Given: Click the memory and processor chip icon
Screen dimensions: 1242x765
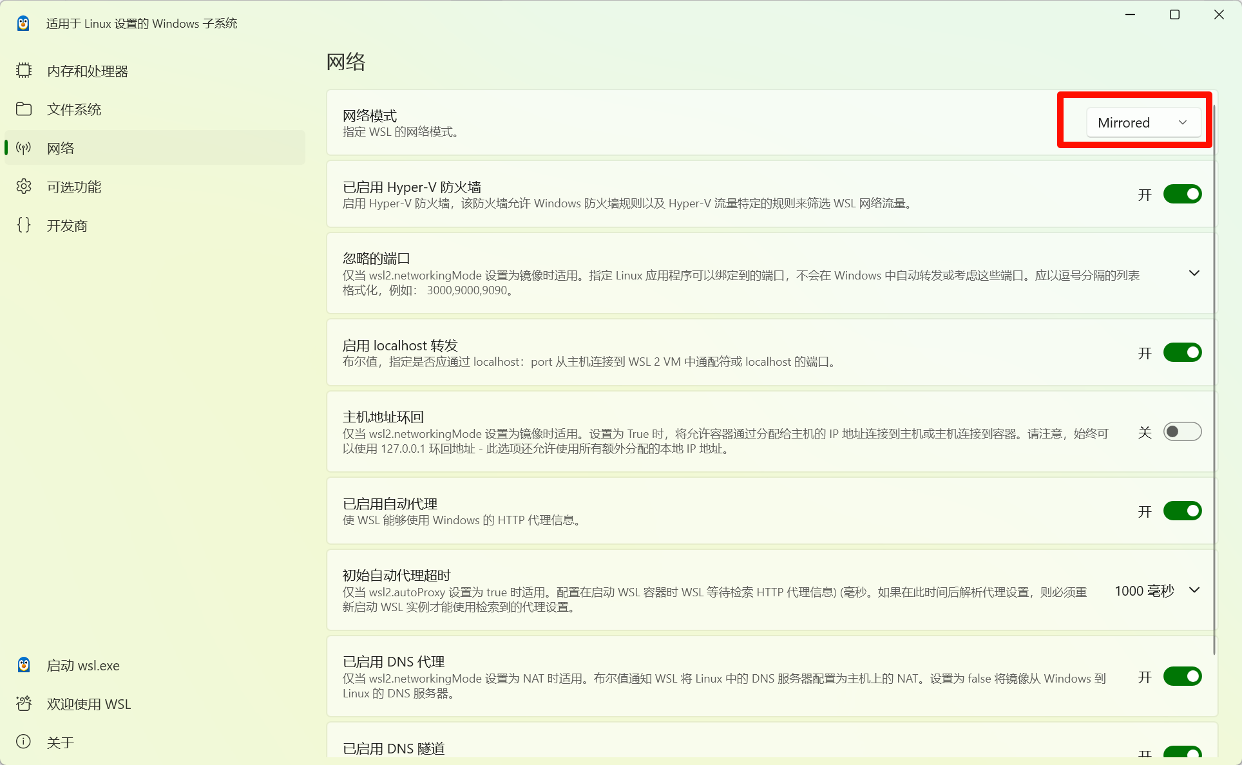Looking at the screenshot, I should tap(24, 71).
